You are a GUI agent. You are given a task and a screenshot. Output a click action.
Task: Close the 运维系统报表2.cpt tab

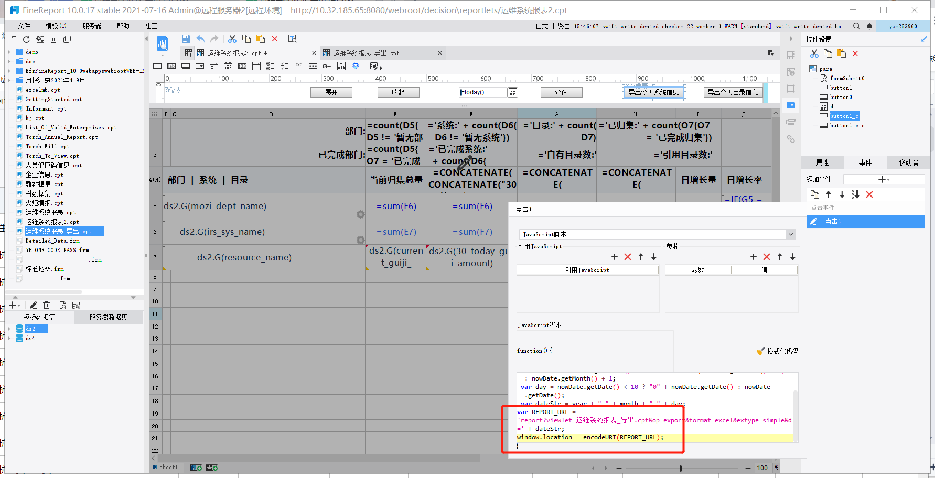click(x=314, y=53)
